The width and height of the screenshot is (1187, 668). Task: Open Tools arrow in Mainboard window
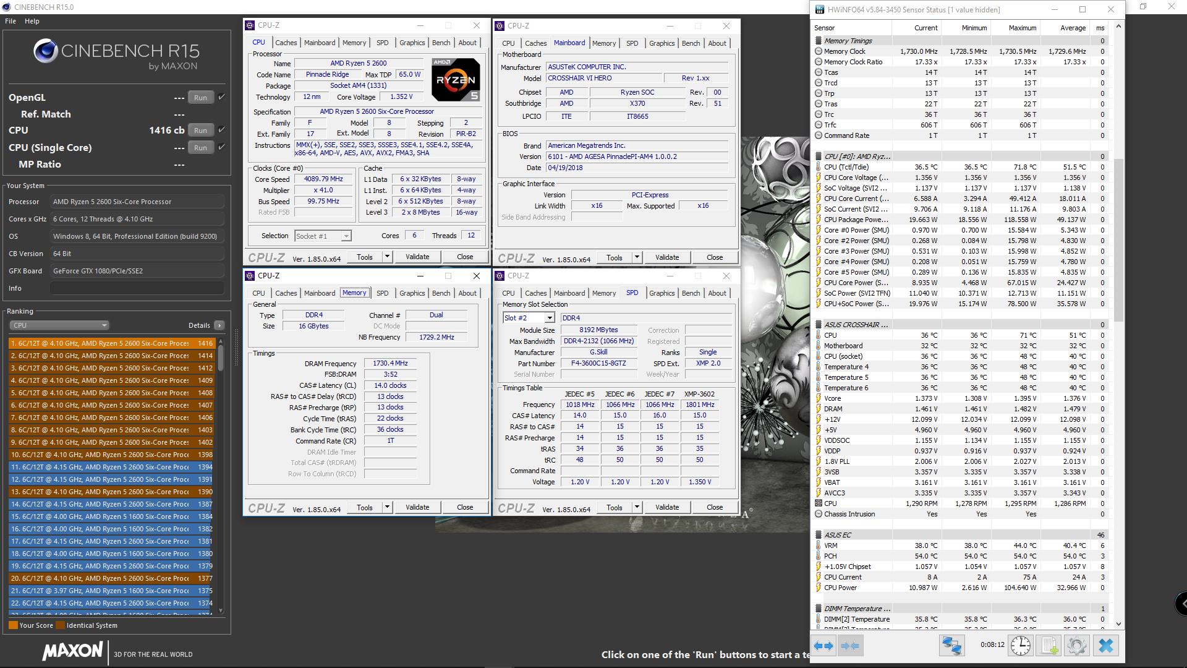point(637,257)
